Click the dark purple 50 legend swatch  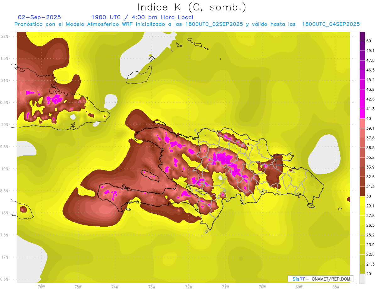click(362, 36)
